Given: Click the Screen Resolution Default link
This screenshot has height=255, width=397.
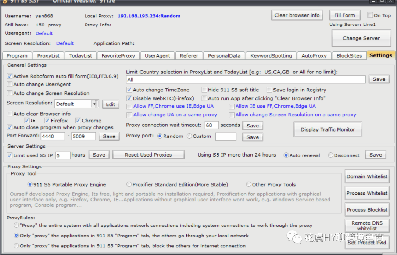Looking at the screenshot, I should [x=65, y=43].
